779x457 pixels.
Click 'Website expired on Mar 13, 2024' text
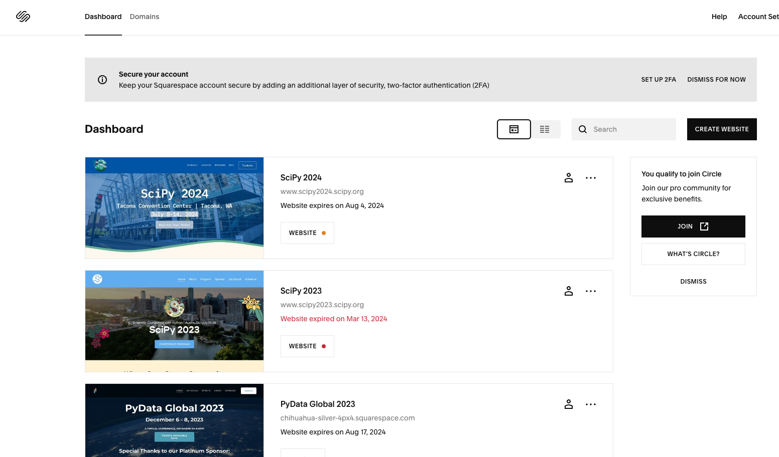point(334,319)
